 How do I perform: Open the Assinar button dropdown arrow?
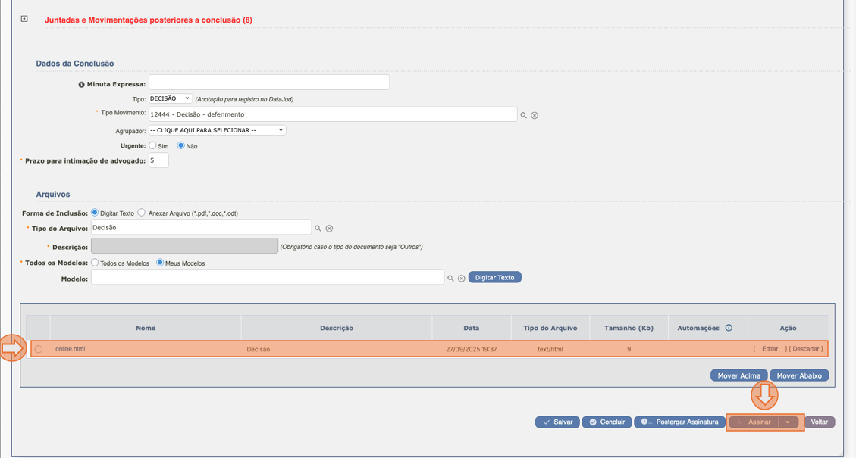point(788,422)
